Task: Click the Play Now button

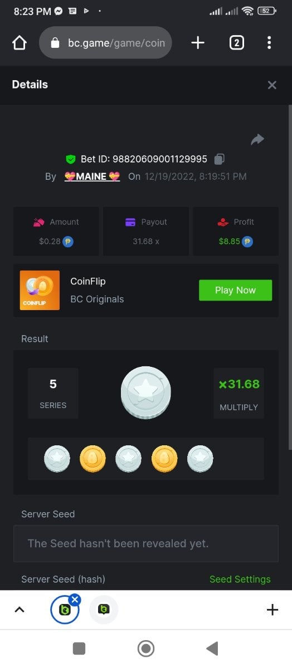Action: 235,291
